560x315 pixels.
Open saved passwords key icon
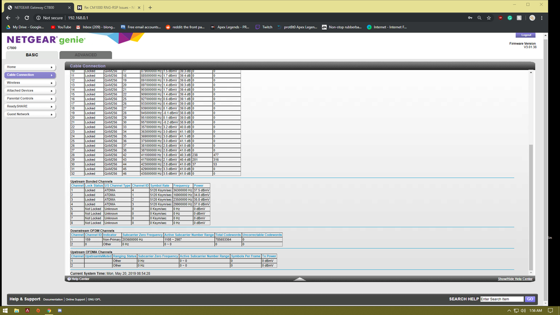[x=470, y=18]
